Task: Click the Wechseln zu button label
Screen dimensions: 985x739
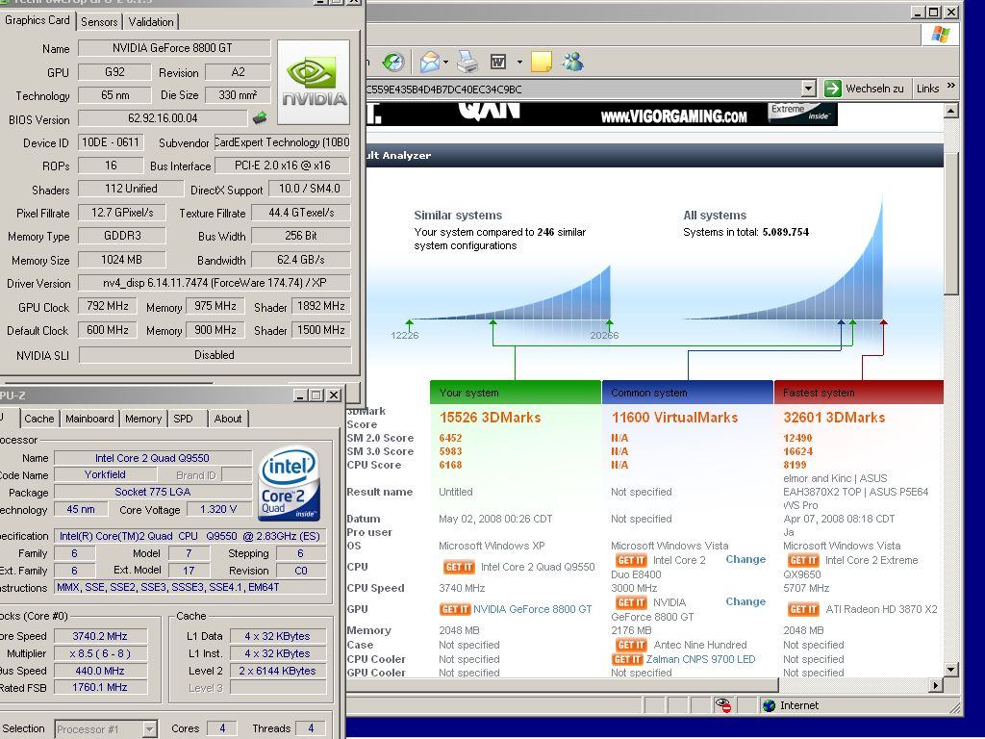Action: coord(874,89)
